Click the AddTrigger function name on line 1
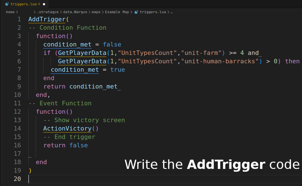 [46, 19]
